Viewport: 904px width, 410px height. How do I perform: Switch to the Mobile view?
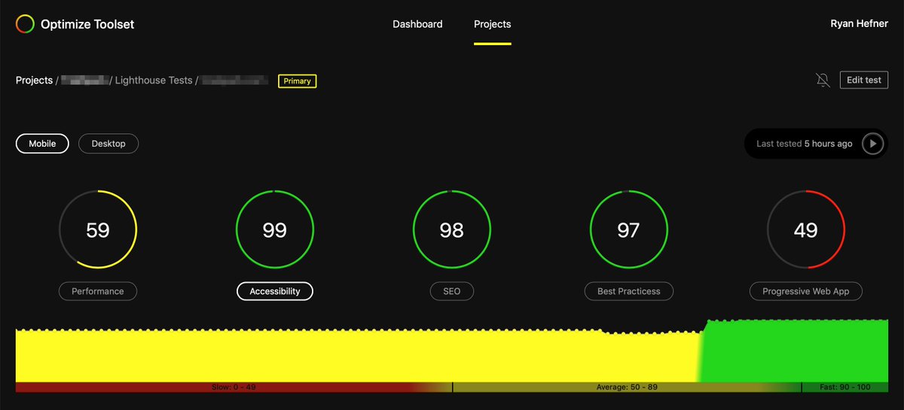coord(42,144)
